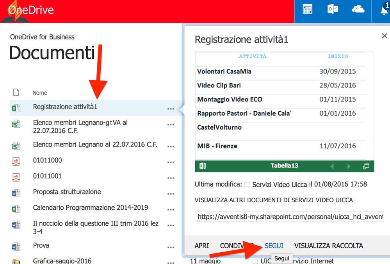
Task: Open the 01011000 document
Action: click(x=48, y=160)
